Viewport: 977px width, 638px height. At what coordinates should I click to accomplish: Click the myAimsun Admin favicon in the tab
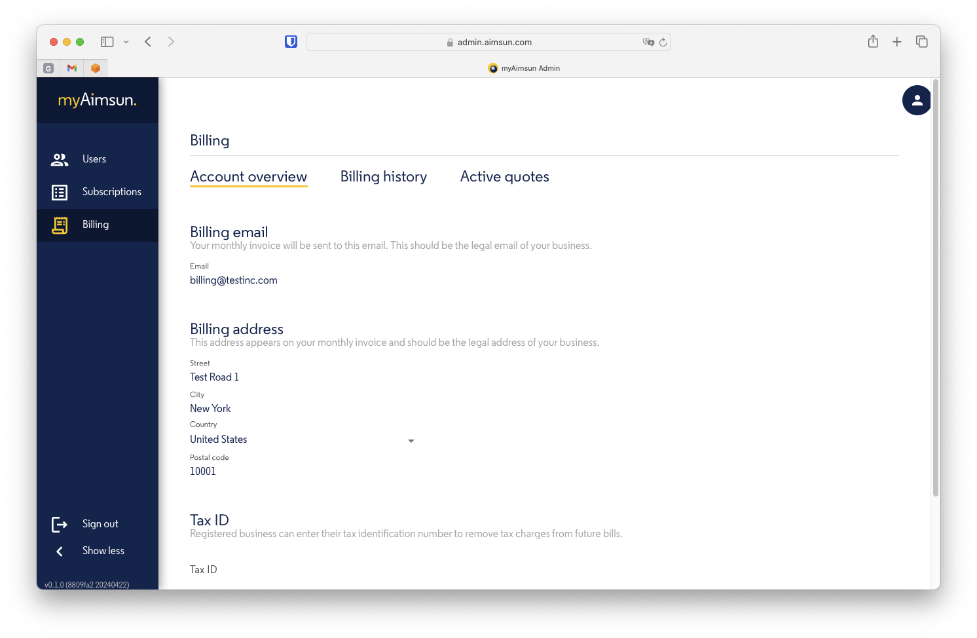point(493,67)
